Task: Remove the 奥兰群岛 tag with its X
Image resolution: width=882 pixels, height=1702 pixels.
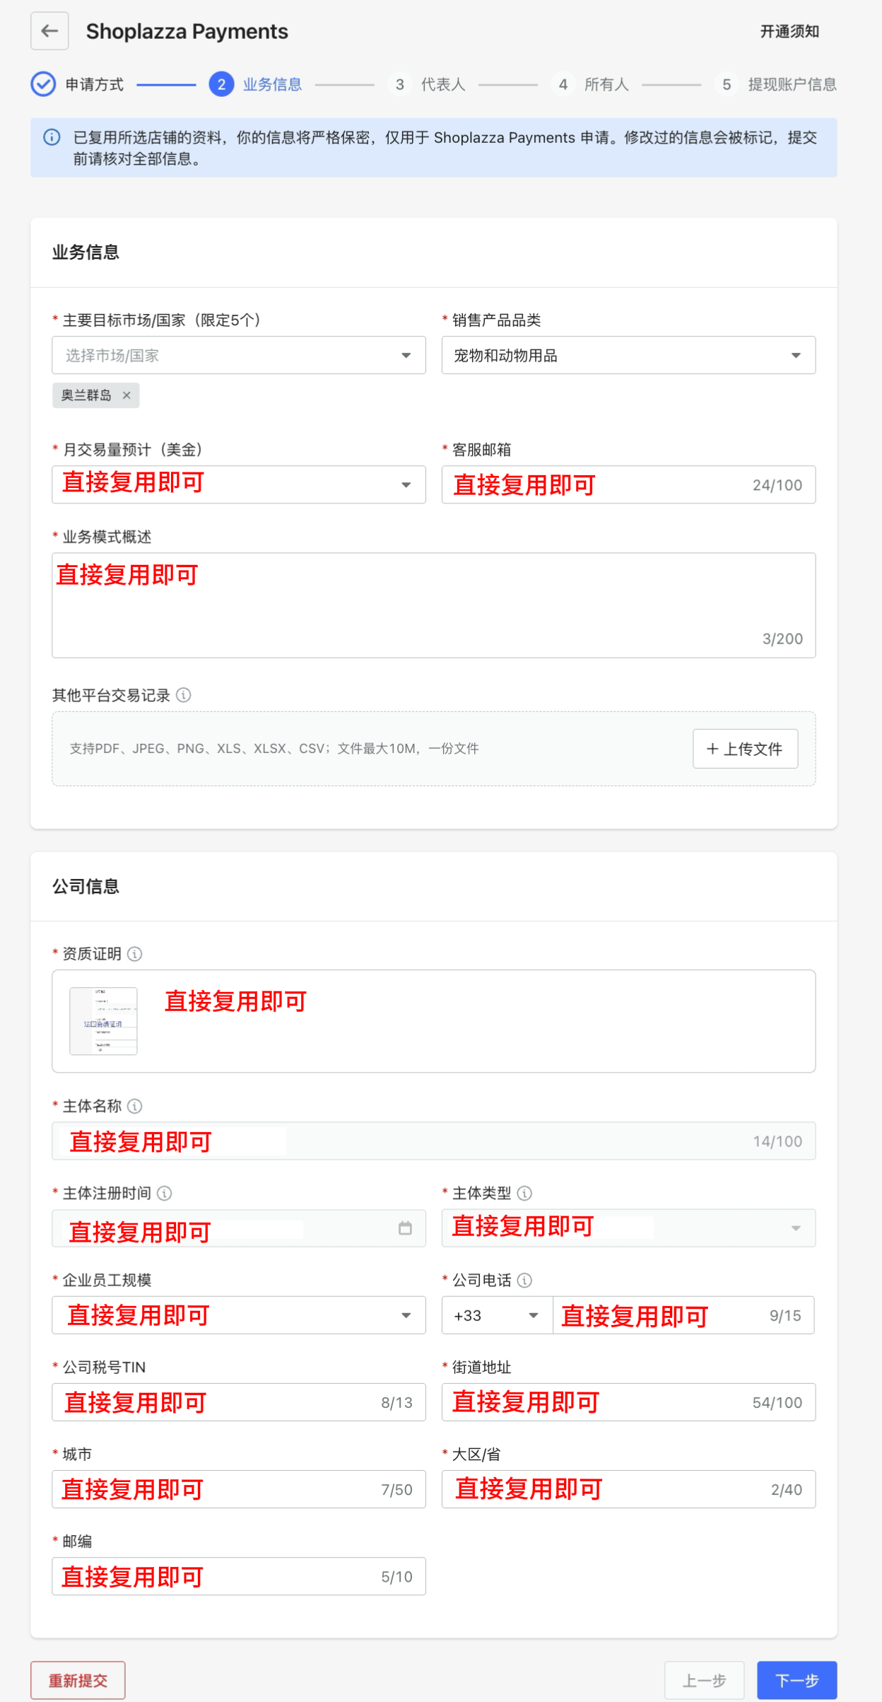Action: point(127,395)
